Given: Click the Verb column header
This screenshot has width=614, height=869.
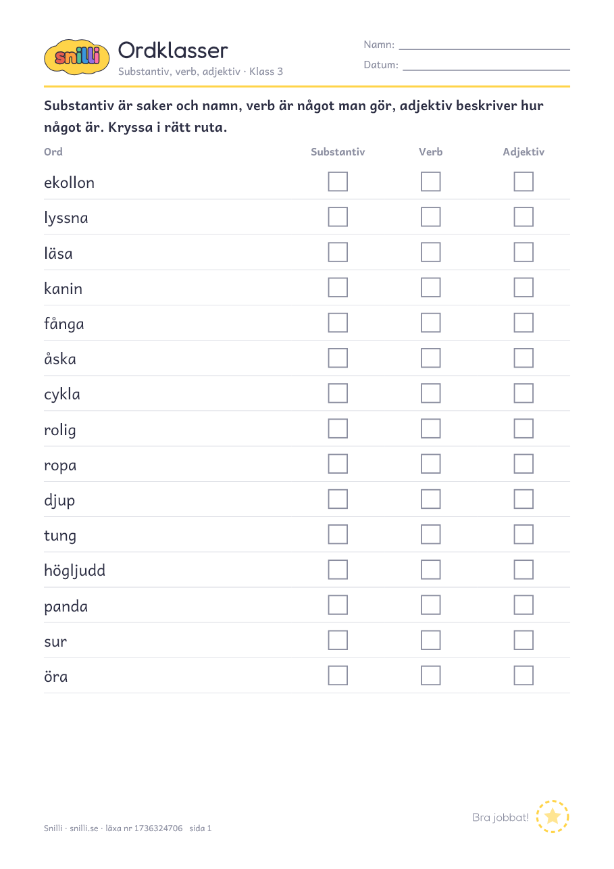Looking at the screenshot, I should [x=430, y=152].
